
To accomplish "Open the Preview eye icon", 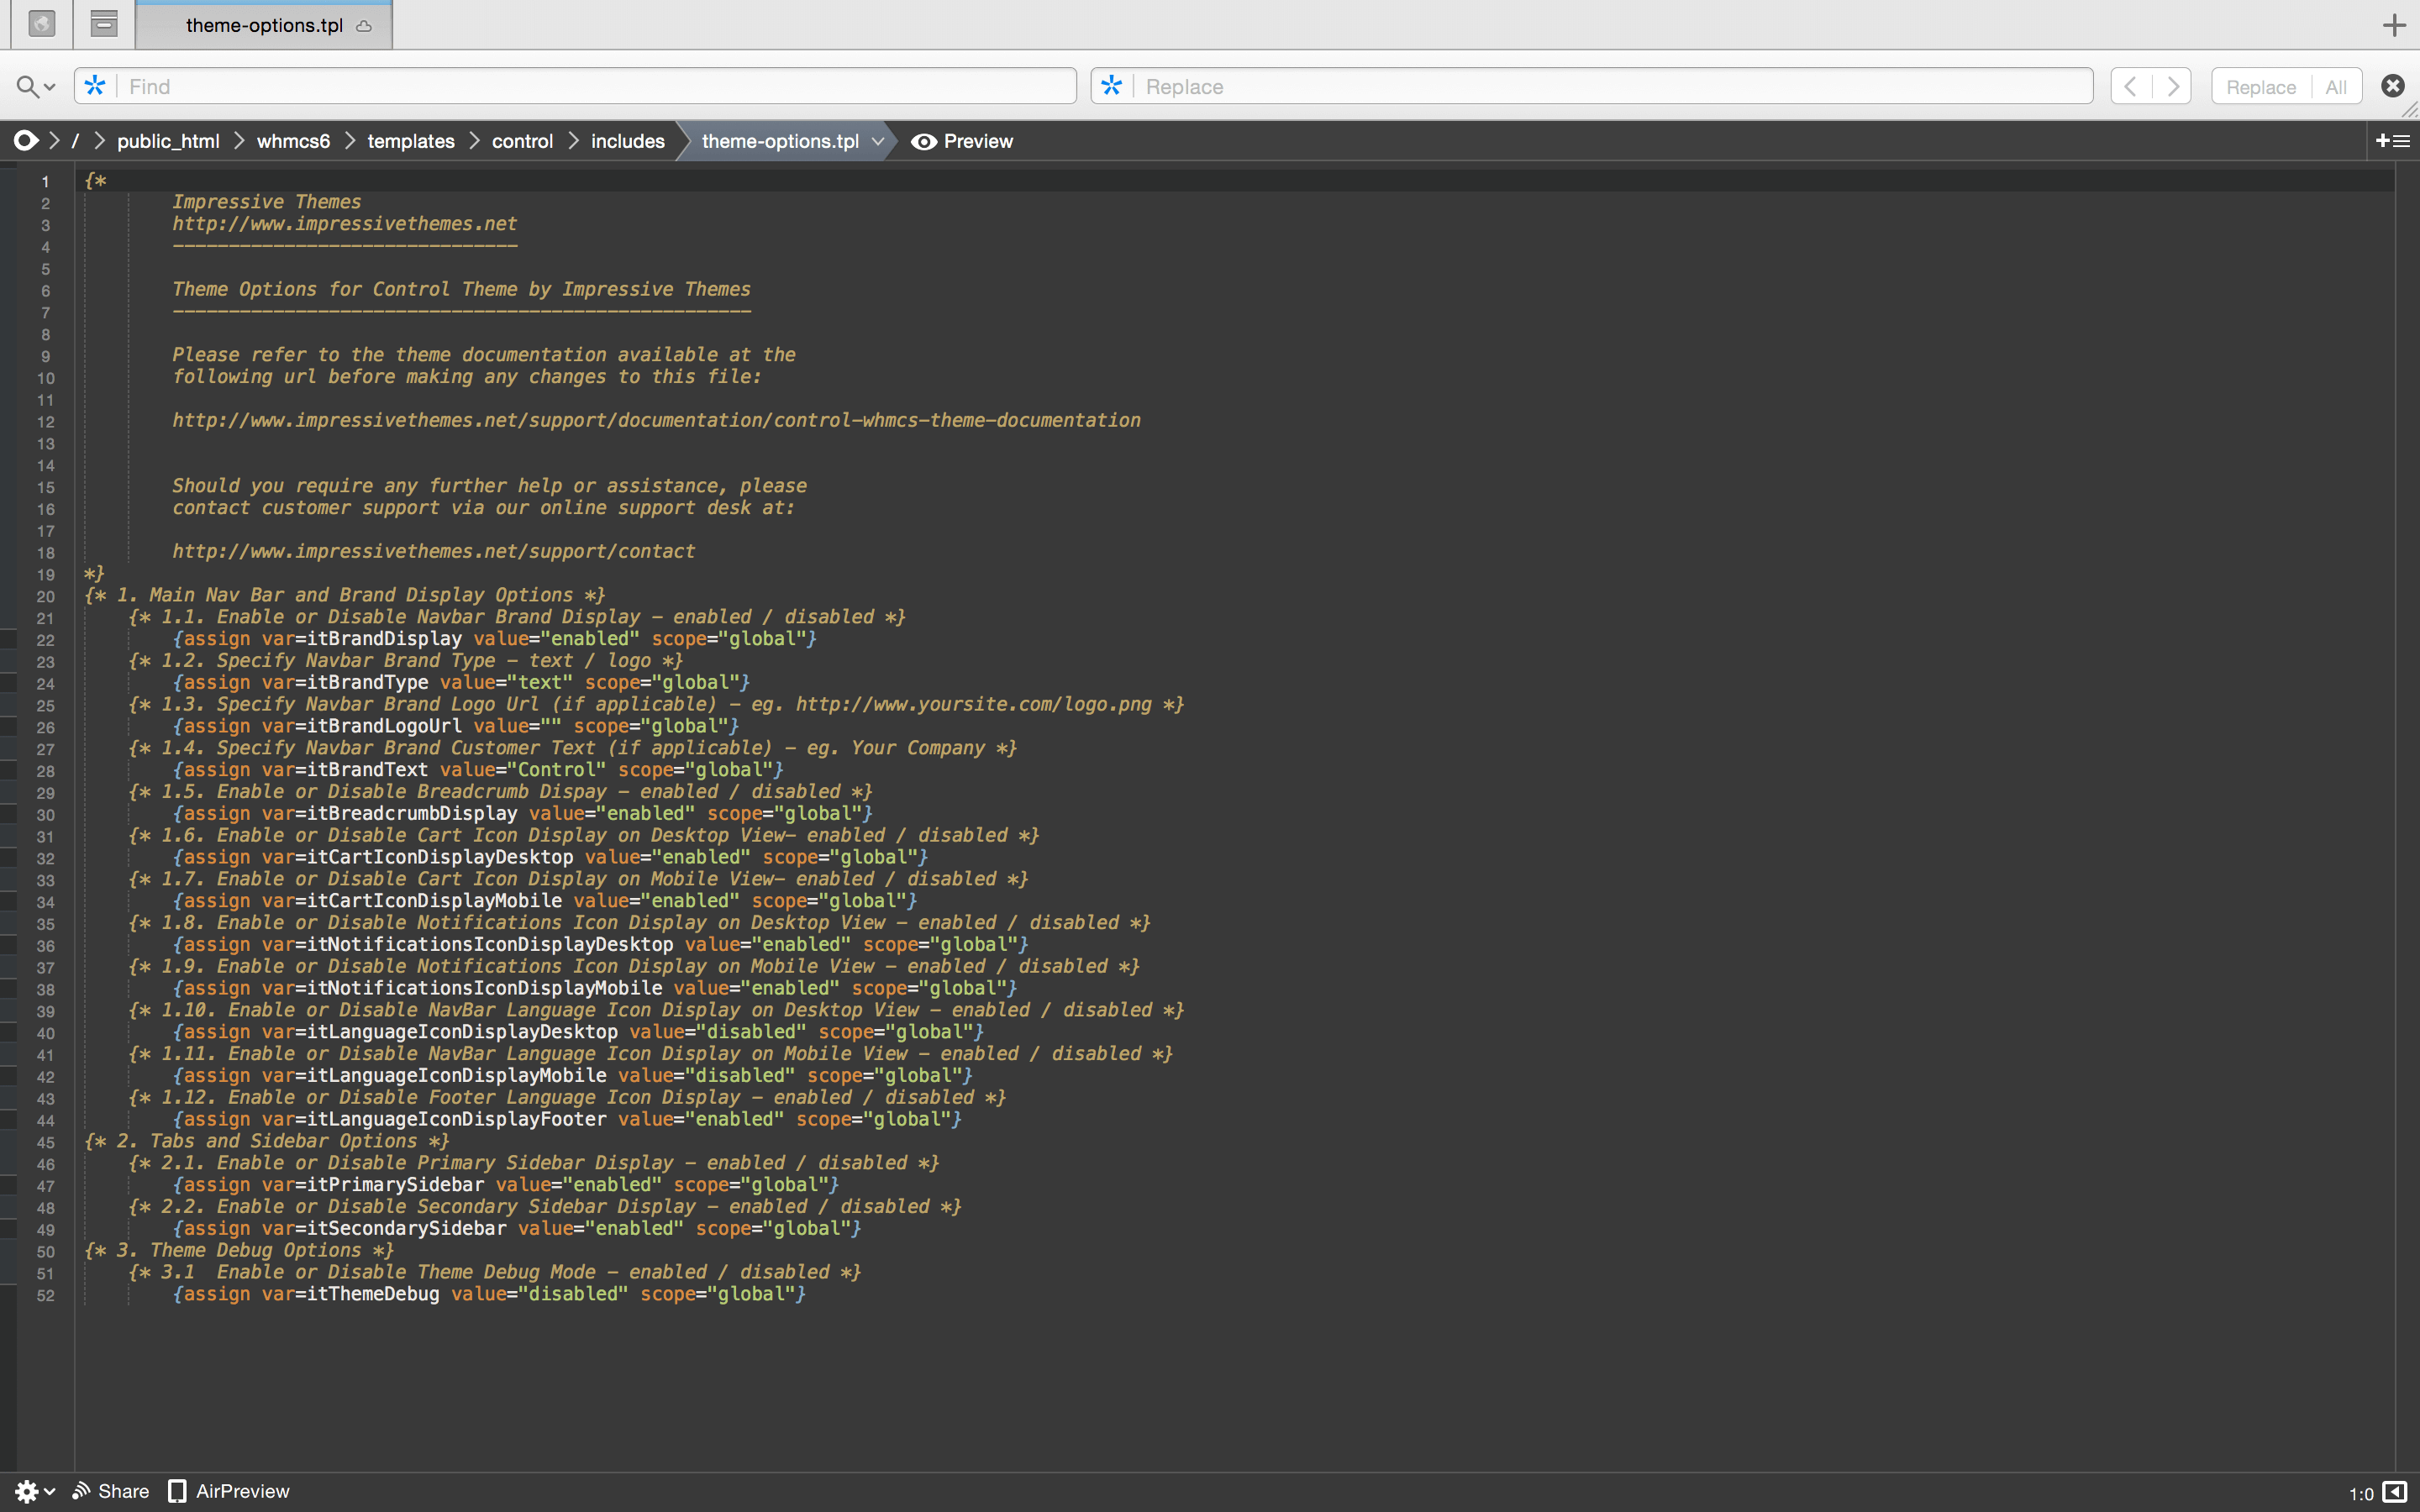I will (x=923, y=141).
